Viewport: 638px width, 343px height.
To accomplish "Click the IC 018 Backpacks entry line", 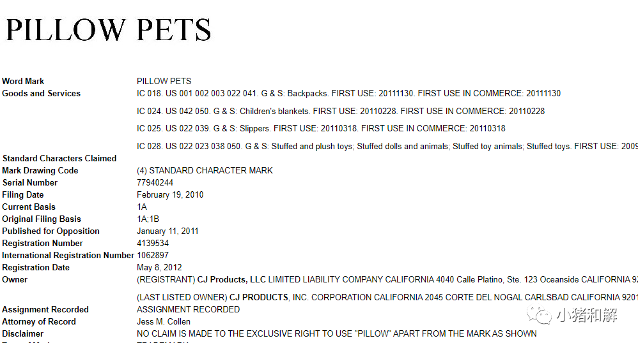I will (348, 93).
